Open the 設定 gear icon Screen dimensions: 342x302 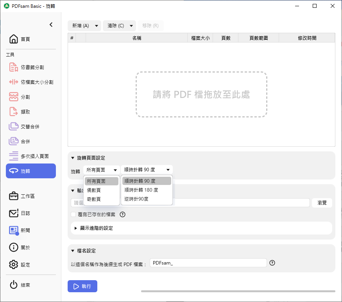[14, 265]
